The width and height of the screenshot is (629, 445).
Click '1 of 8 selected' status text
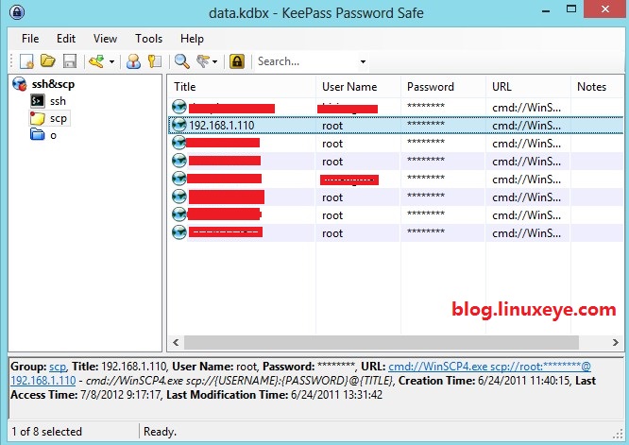coord(46,432)
